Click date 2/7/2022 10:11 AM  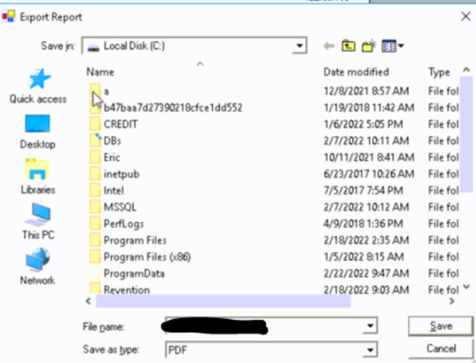(366, 141)
